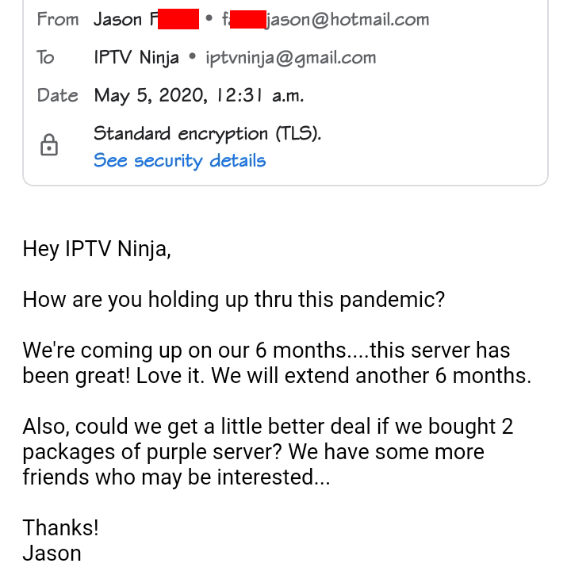Click the Standard encryption (TLS) text
The height and width of the screenshot is (571, 571).
[x=208, y=134]
